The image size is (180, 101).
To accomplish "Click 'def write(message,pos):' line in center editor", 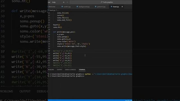I will (64, 32).
